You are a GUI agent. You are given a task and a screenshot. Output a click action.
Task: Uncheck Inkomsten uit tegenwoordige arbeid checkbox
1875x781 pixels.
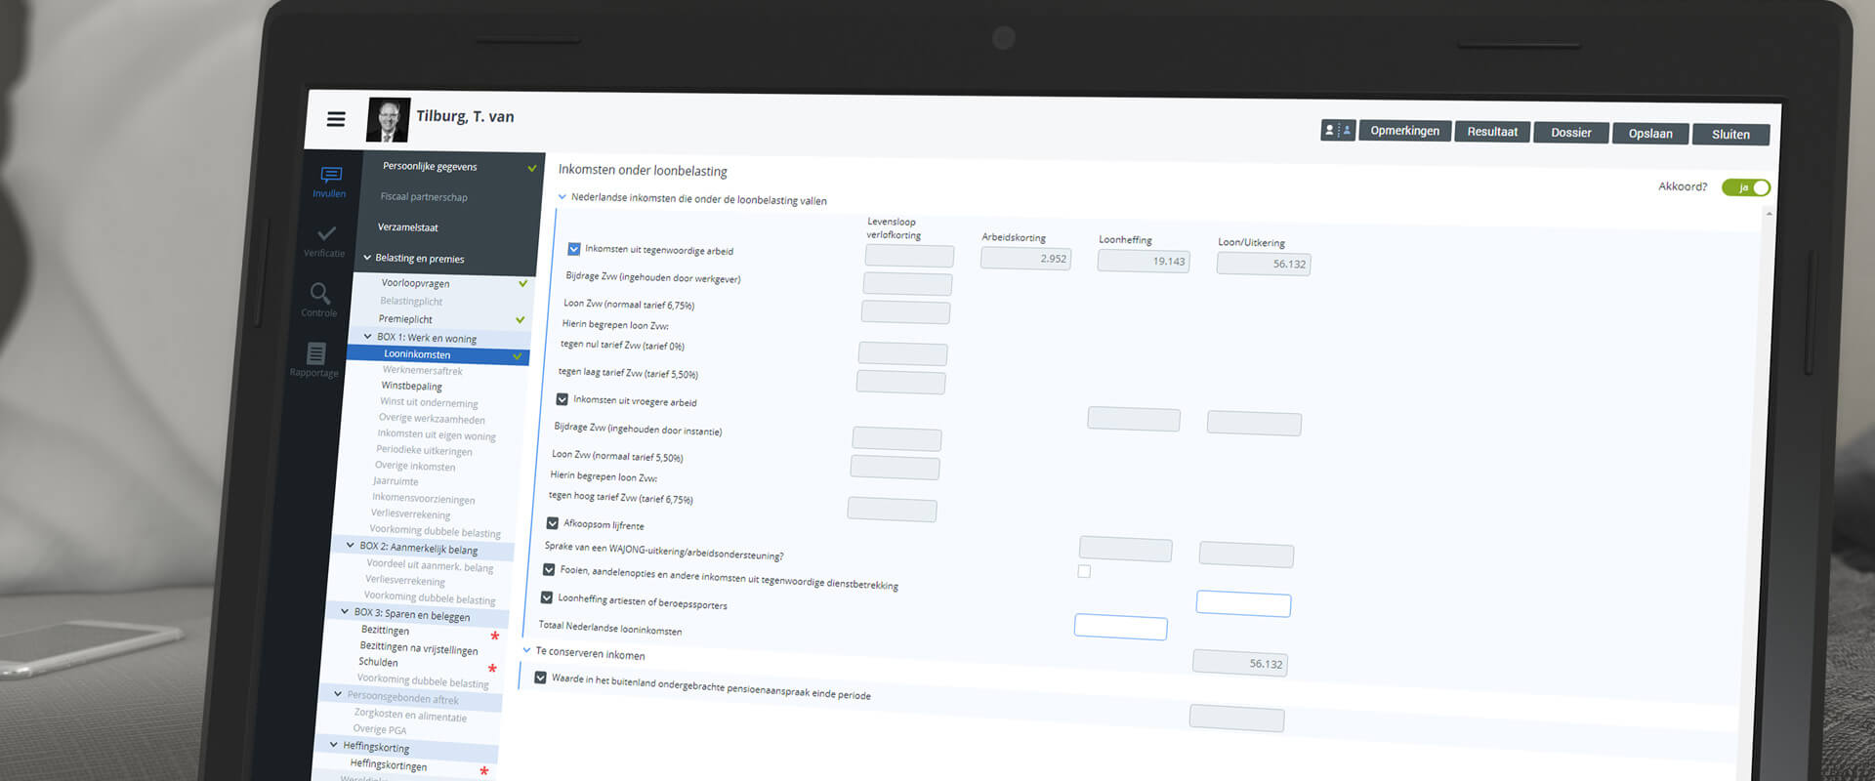click(x=574, y=249)
